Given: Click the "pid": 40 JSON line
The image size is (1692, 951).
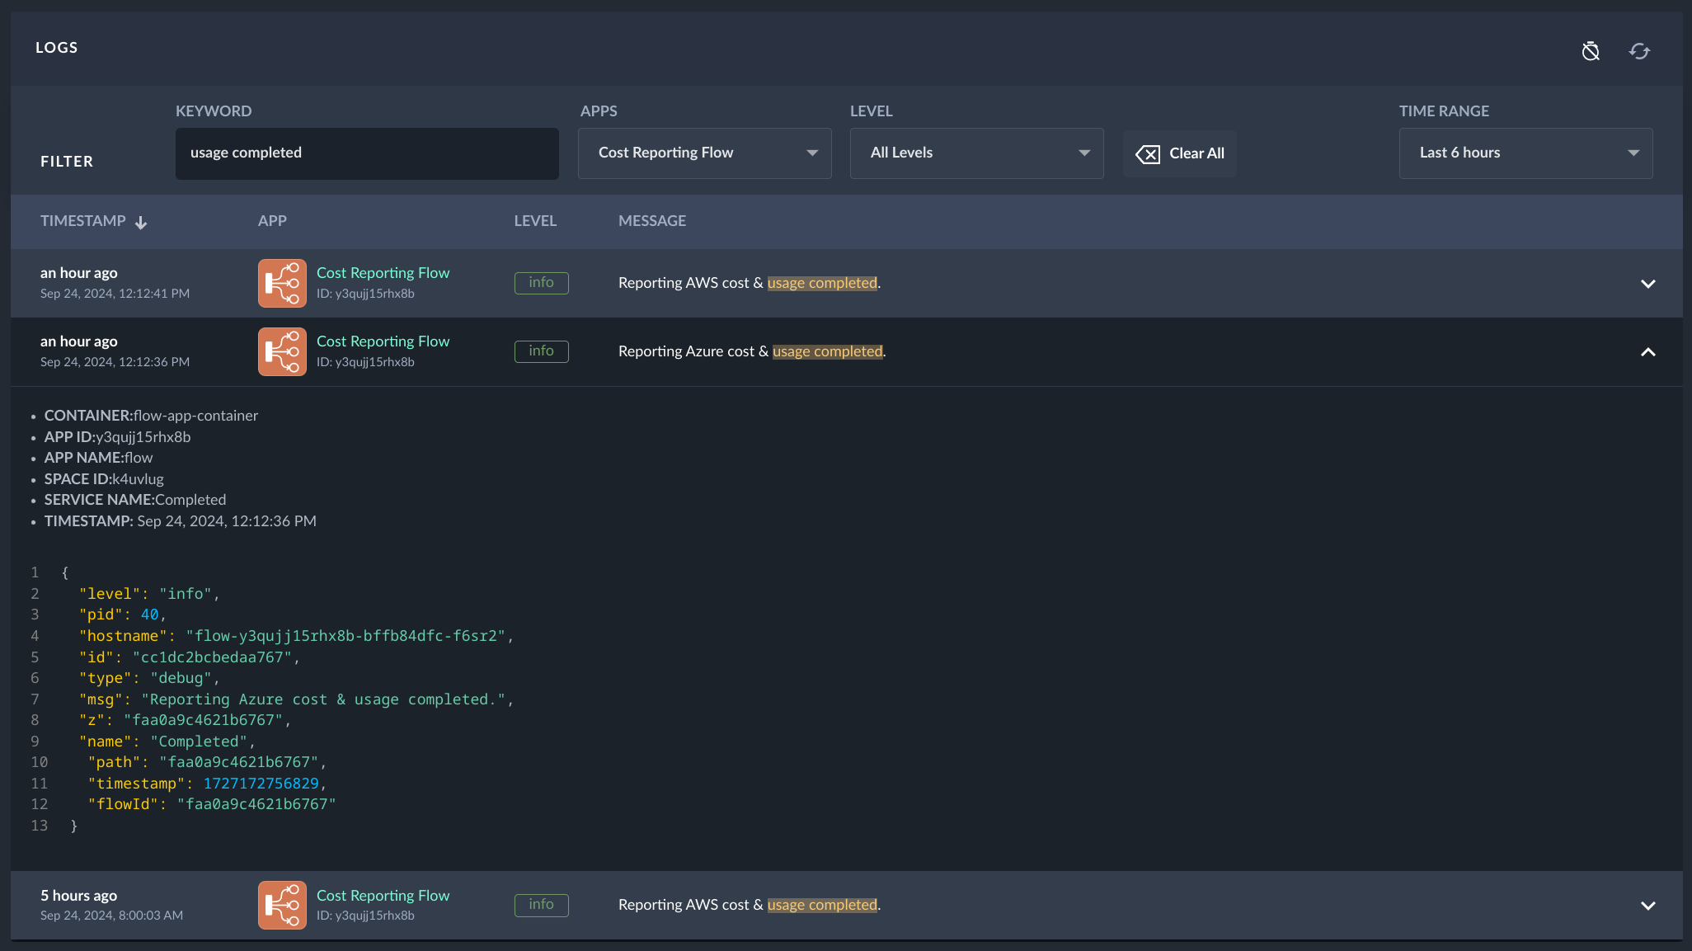Looking at the screenshot, I should pyautogui.click(x=123, y=614).
